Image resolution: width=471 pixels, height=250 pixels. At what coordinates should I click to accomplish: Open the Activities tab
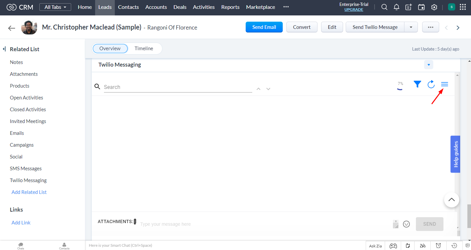204,7
